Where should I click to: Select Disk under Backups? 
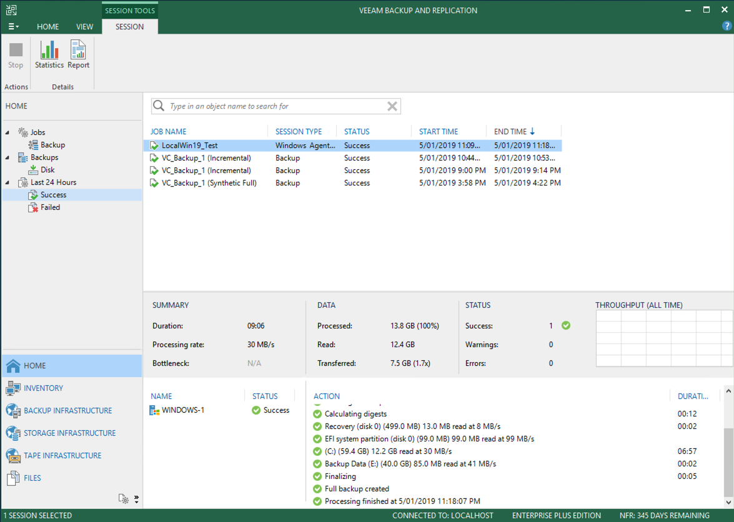[x=42, y=170]
